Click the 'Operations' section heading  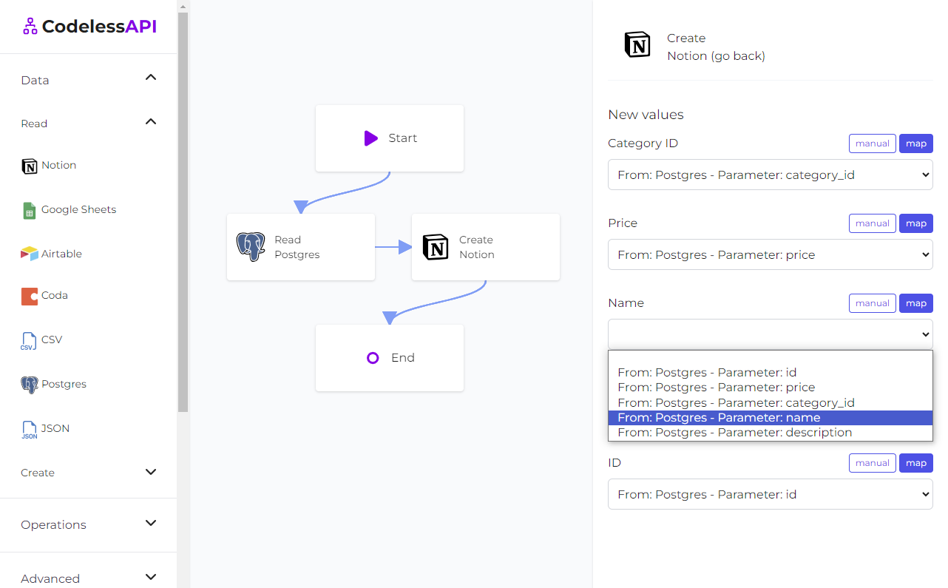tap(53, 524)
